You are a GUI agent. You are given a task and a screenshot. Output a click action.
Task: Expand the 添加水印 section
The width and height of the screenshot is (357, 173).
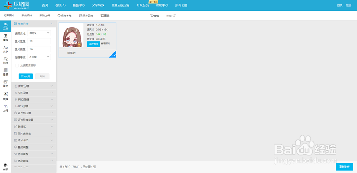pyautogui.click(x=33, y=140)
